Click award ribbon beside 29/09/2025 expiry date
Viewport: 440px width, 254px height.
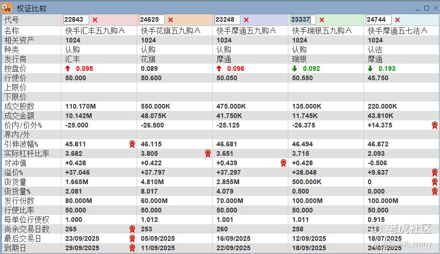click(x=132, y=248)
